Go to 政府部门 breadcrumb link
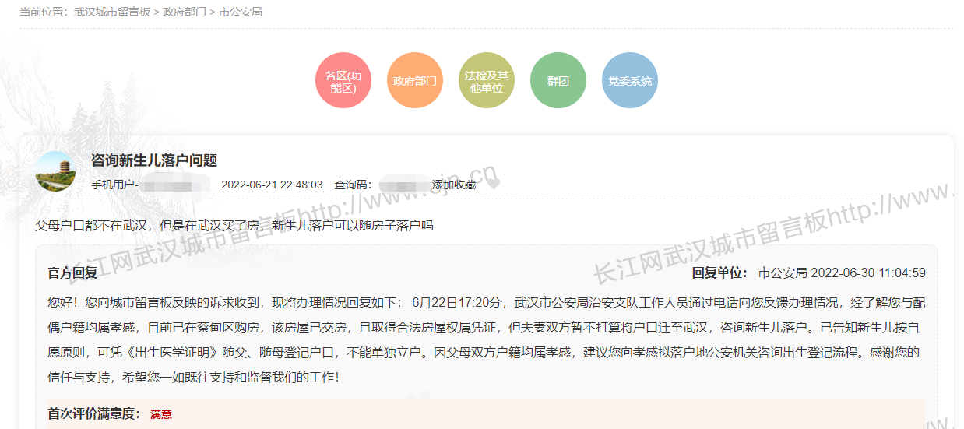Screen dimensions: 964x429 point(185,12)
